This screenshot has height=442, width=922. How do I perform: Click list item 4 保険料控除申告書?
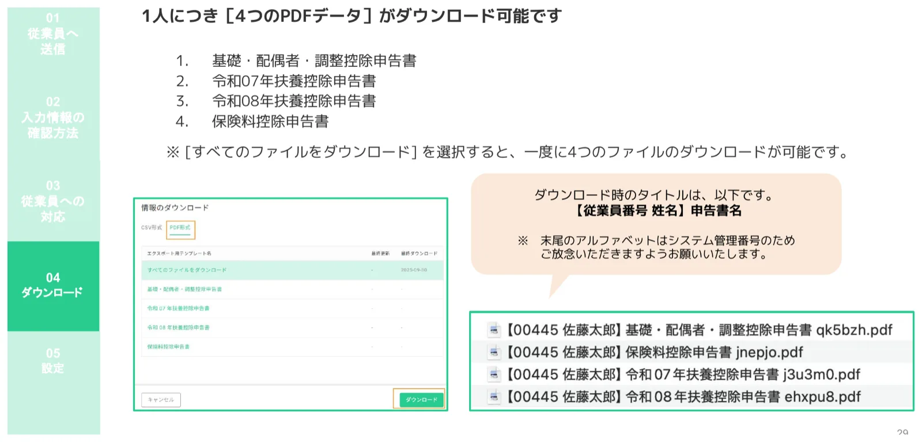point(270,121)
